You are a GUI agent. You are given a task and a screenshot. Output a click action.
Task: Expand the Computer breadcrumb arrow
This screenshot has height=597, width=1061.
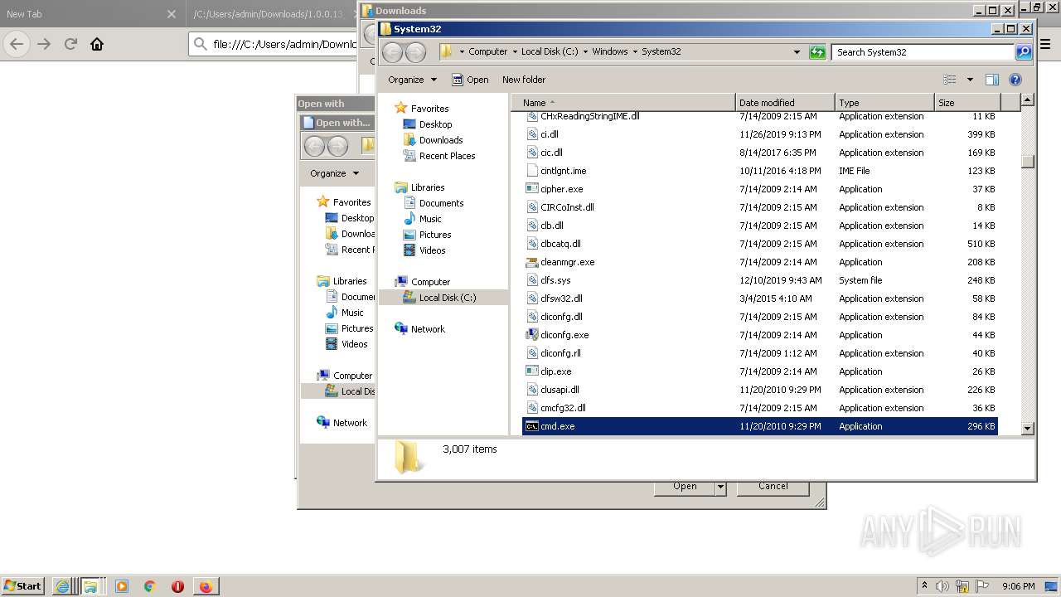pos(515,51)
